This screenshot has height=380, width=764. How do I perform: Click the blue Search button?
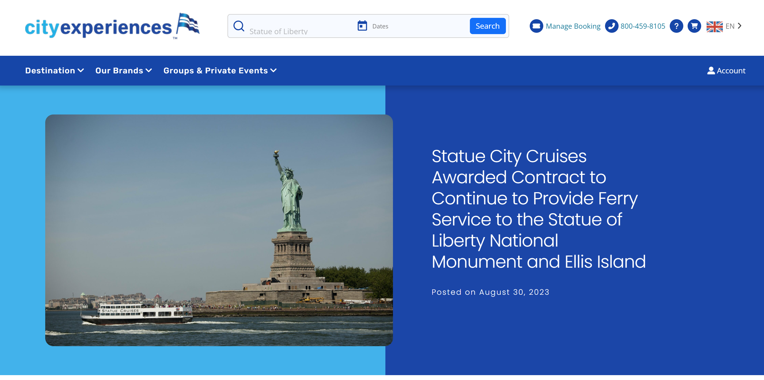[x=487, y=26]
